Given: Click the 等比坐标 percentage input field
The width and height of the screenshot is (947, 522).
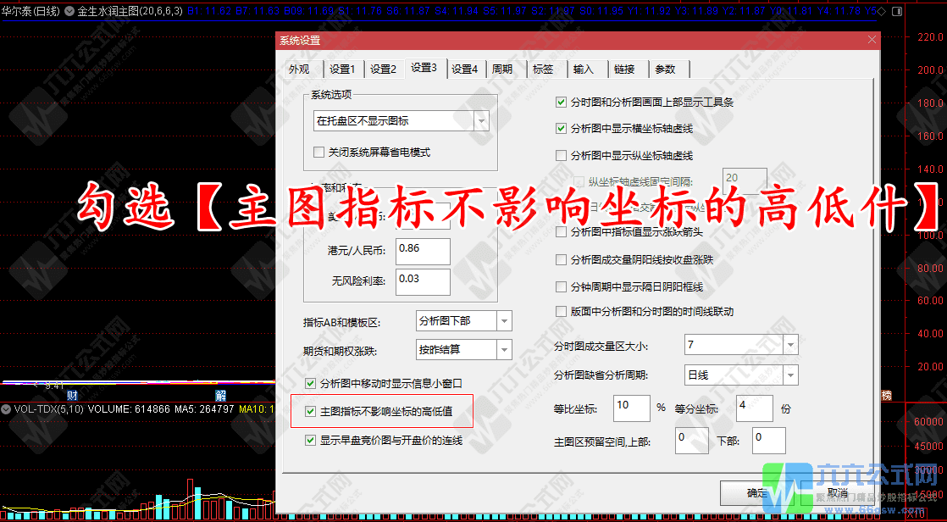Looking at the screenshot, I should [630, 408].
